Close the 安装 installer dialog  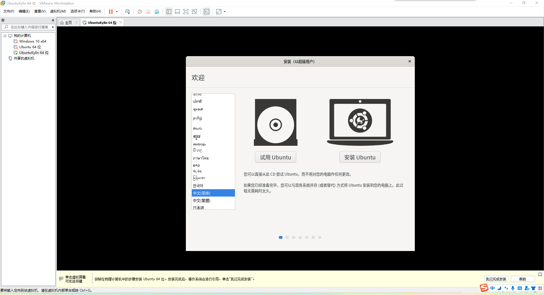point(409,61)
